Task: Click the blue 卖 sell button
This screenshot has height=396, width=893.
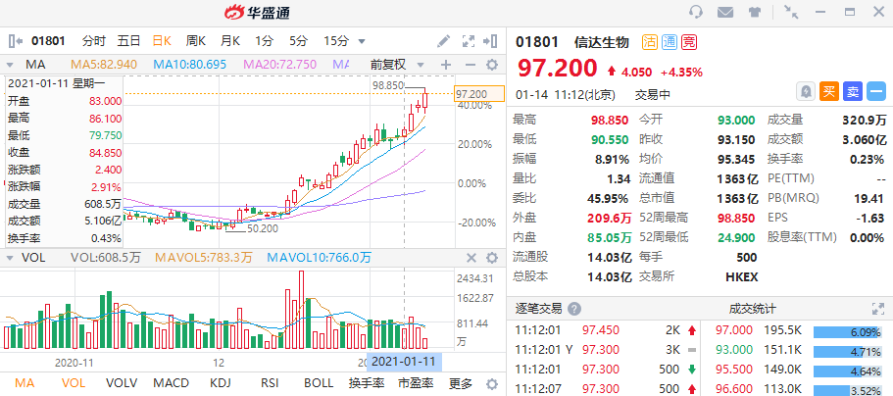Action: tap(853, 91)
